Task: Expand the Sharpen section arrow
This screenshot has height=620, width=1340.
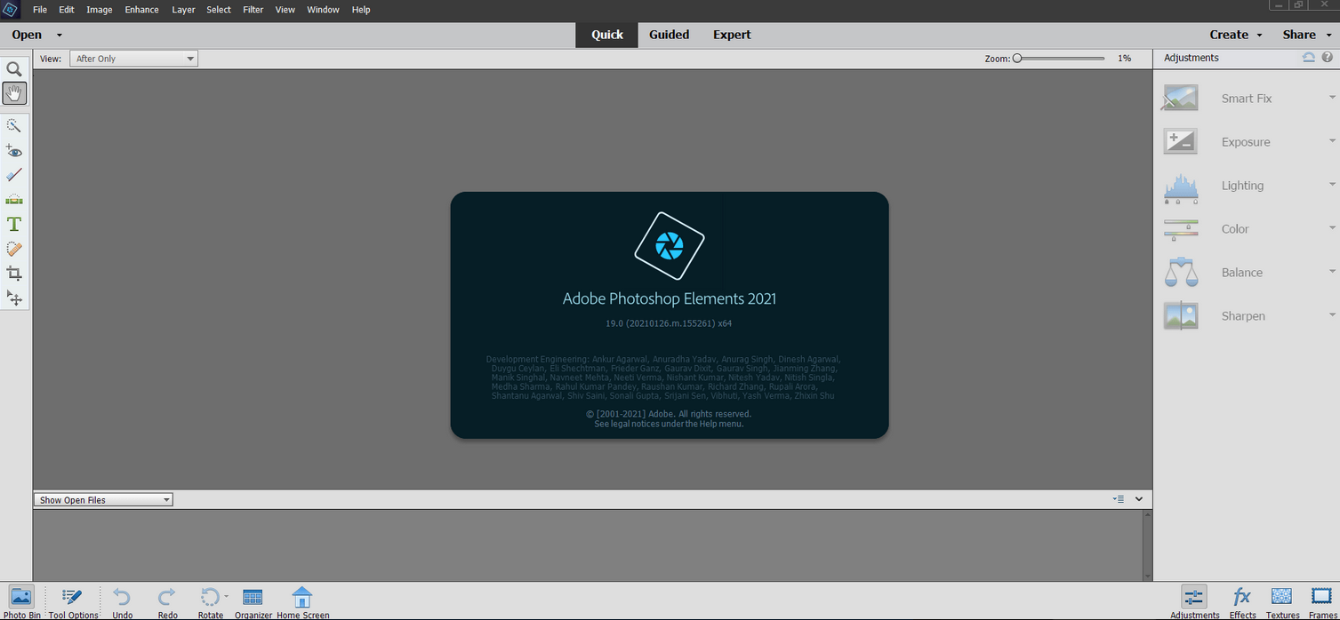Action: click(x=1332, y=314)
